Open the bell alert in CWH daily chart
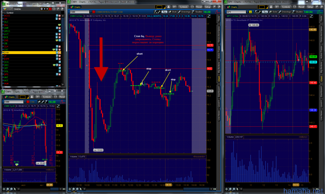325x194 pixels. tap(32, 97)
